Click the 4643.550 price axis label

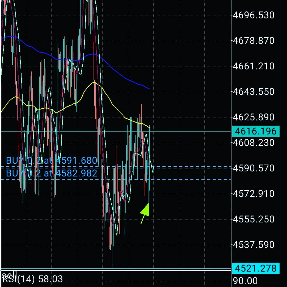(254, 91)
